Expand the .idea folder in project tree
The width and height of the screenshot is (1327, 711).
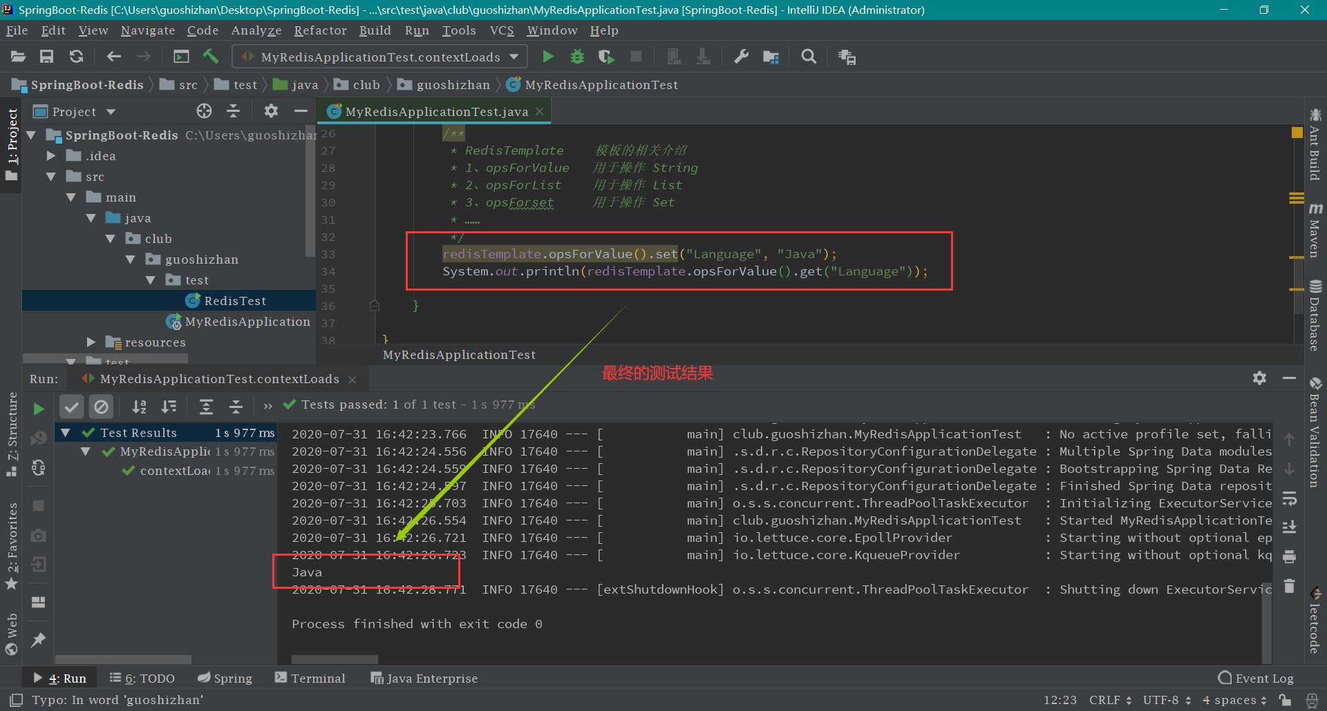pos(51,156)
